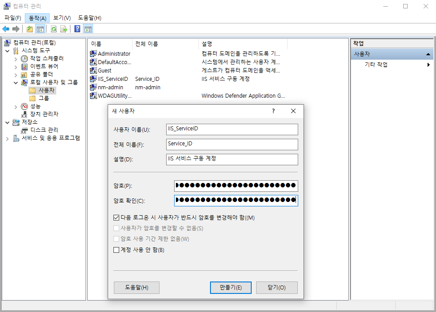436x312 pixels.
Task: Click the Refresh toolbar icon
Action: point(54,29)
